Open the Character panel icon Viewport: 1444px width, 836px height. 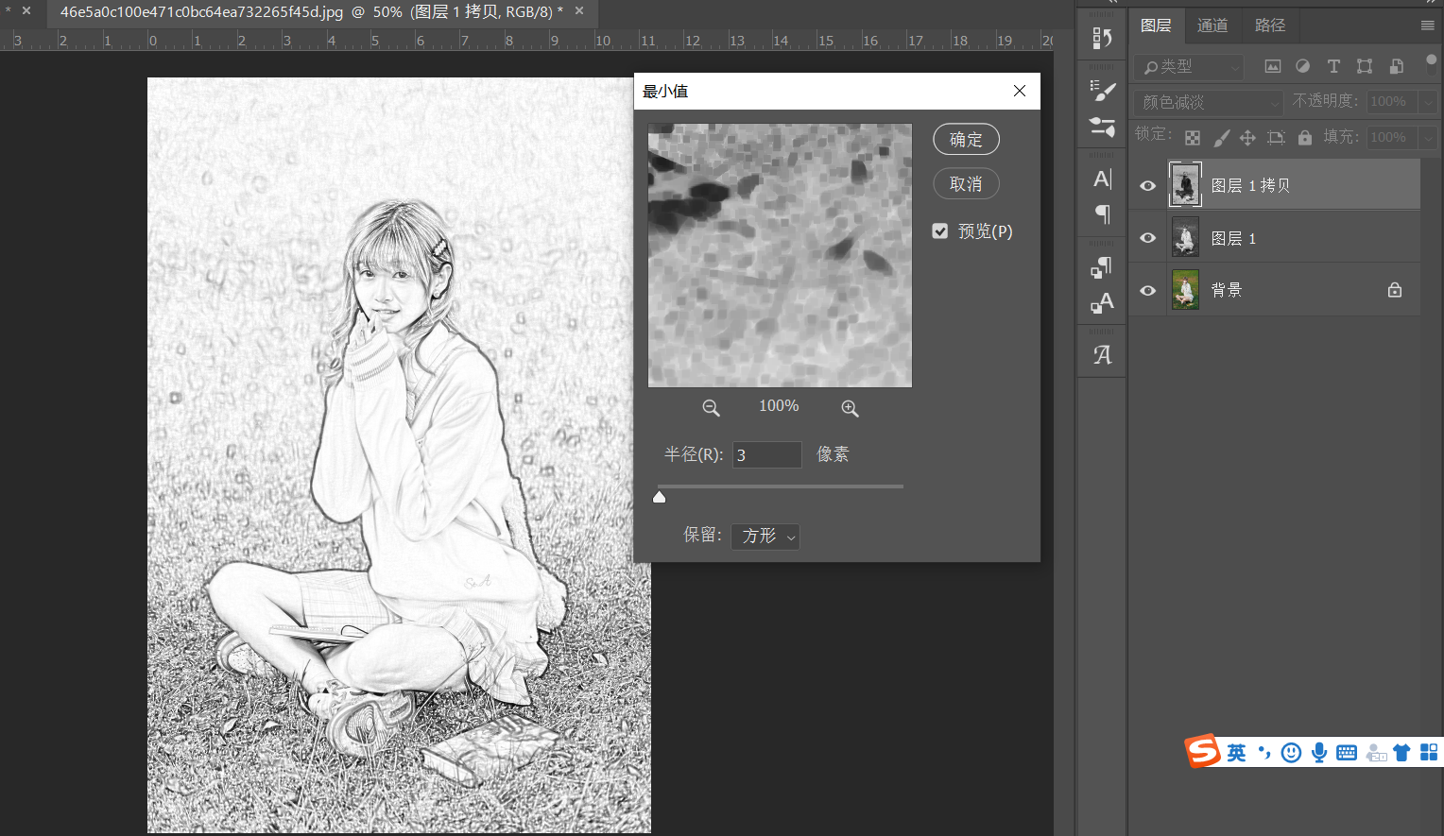[1102, 179]
